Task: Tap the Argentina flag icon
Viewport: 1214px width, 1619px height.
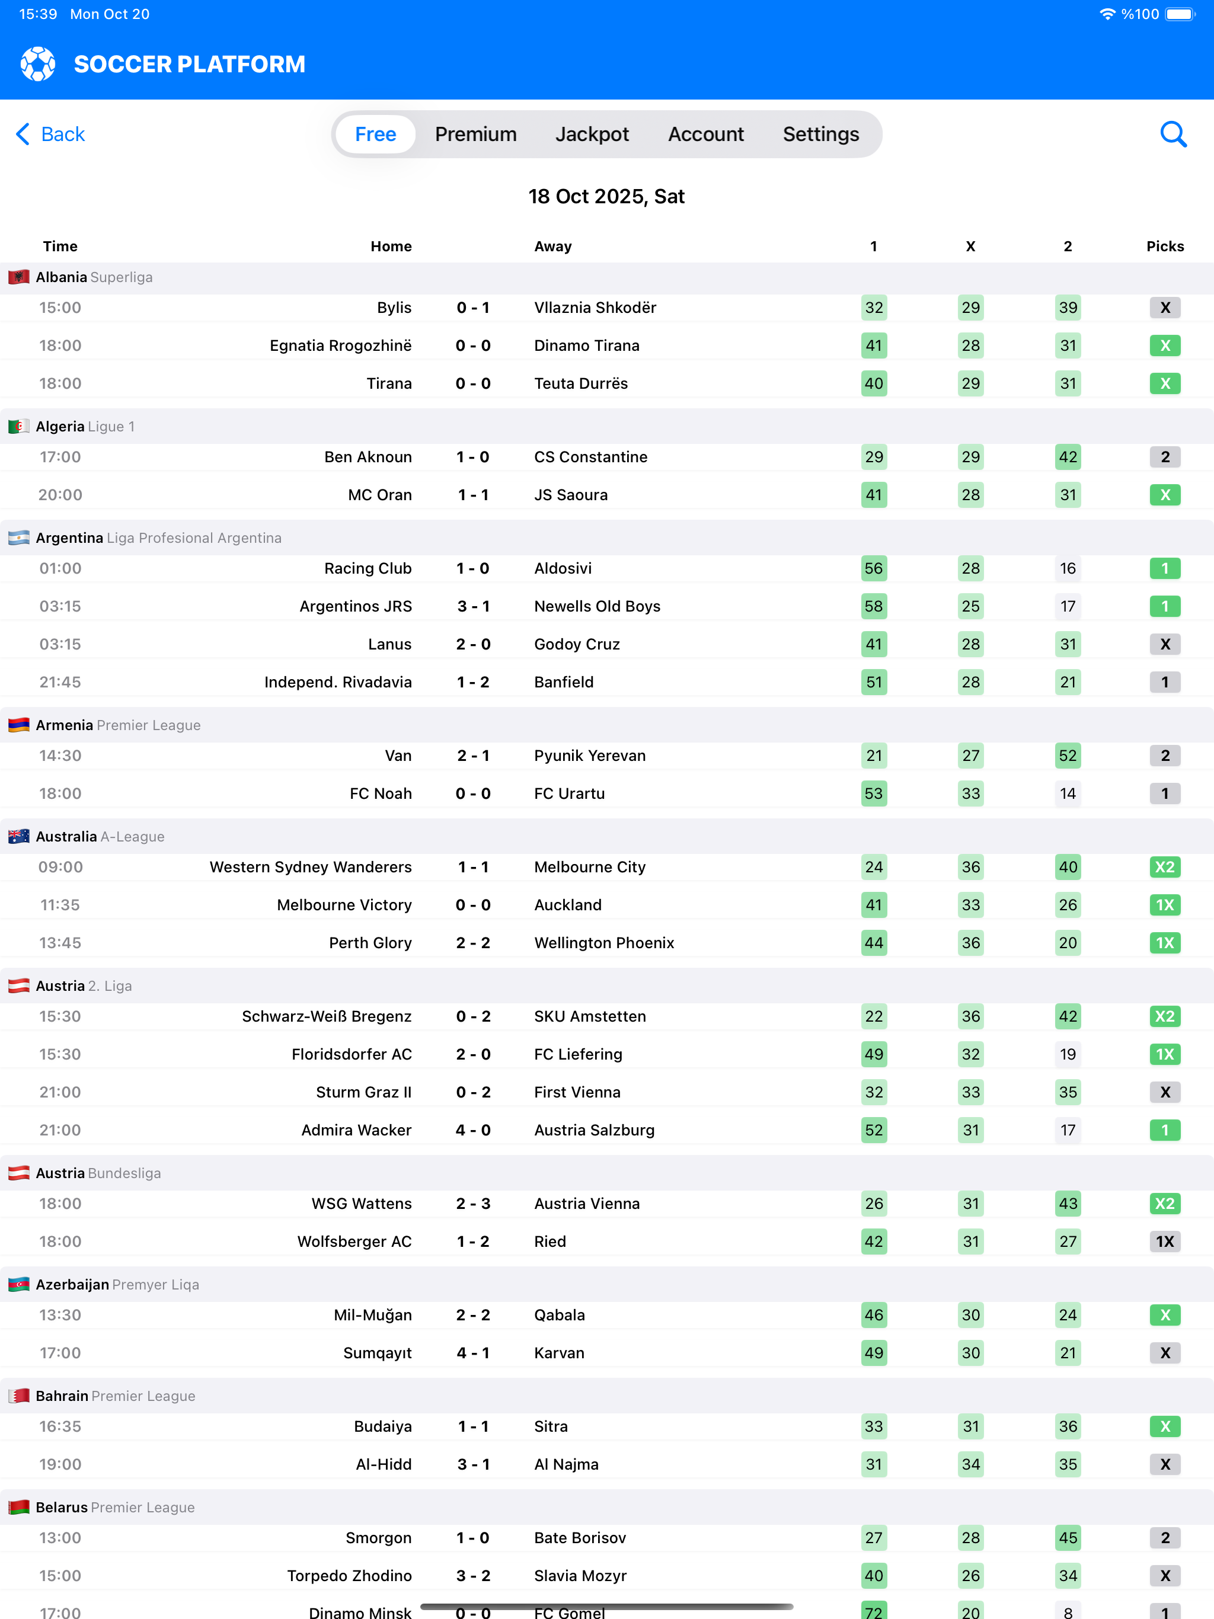Action: (18, 538)
